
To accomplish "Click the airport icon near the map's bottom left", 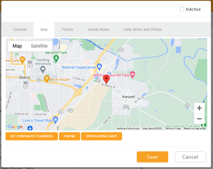I will (30, 128).
